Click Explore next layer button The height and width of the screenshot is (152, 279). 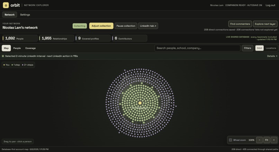coord(265,24)
